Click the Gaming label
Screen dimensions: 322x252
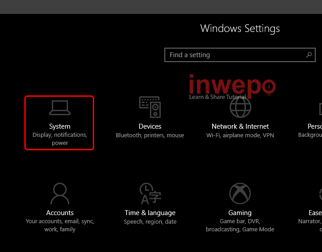coord(240,213)
